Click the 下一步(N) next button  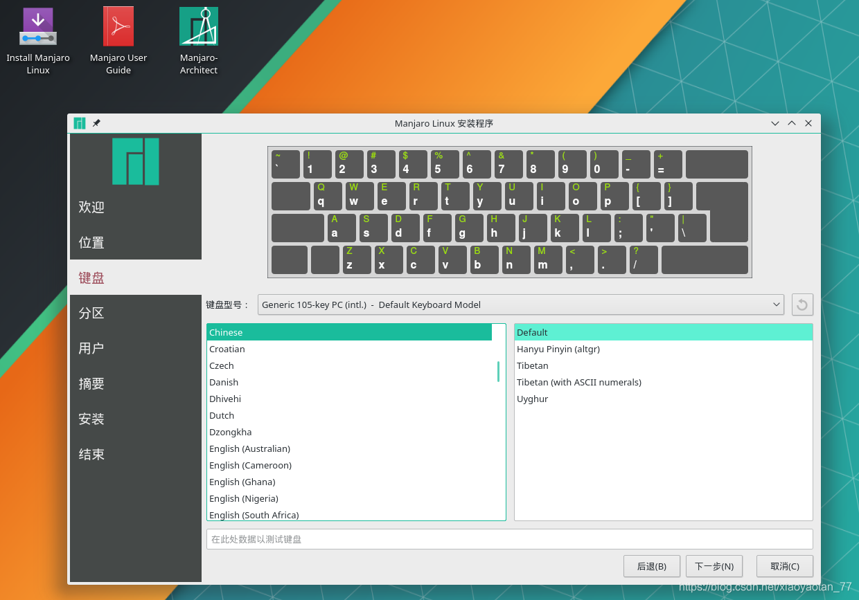click(x=714, y=566)
